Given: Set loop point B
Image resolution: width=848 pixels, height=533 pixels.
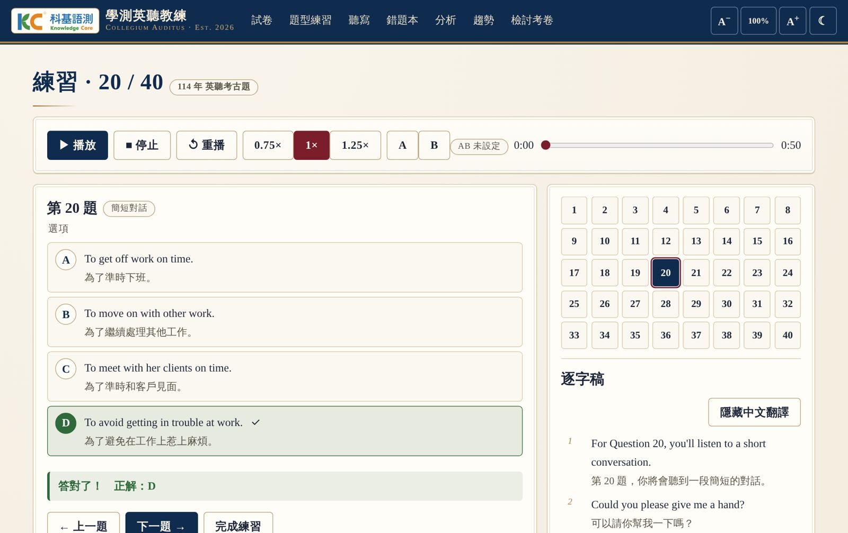Looking at the screenshot, I should click(434, 145).
